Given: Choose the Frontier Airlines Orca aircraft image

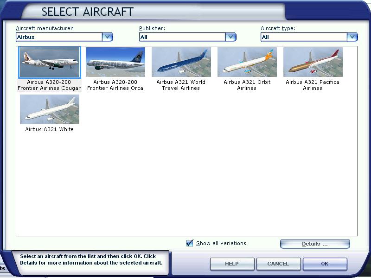Looking at the screenshot, I should pos(115,62).
